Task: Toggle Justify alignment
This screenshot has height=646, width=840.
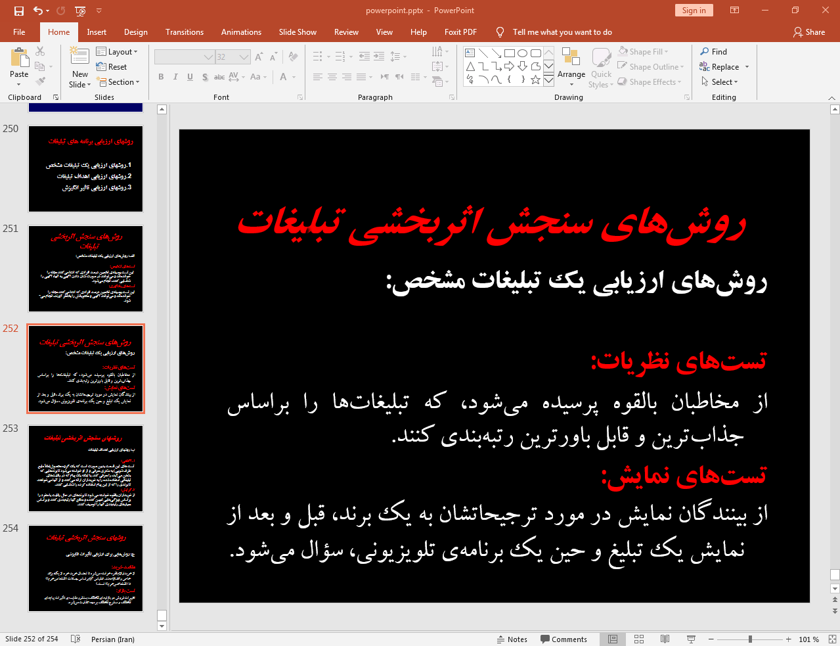Action: (361, 77)
